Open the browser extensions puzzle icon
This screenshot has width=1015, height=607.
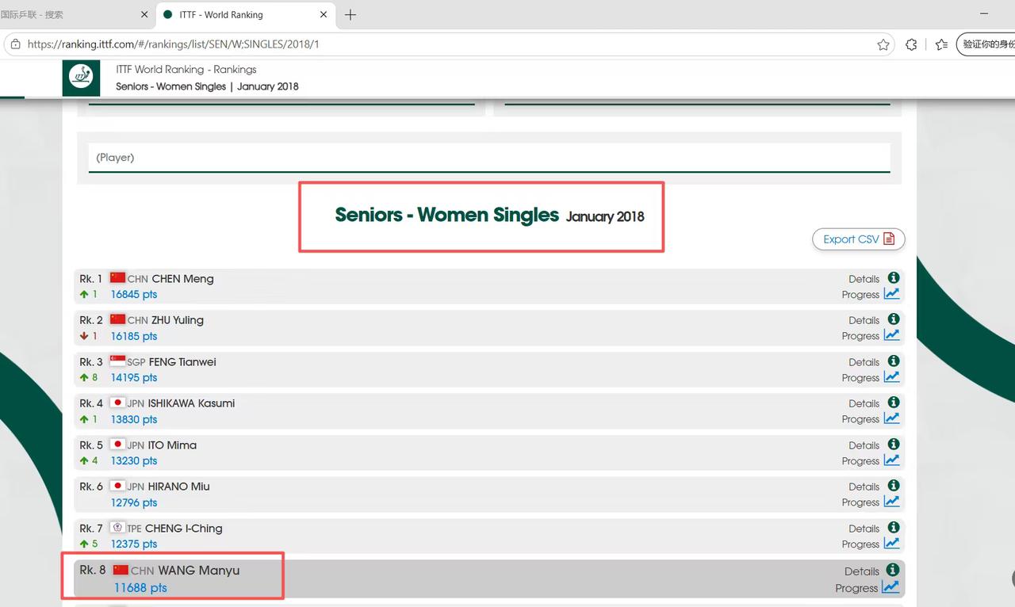click(x=911, y=44)
